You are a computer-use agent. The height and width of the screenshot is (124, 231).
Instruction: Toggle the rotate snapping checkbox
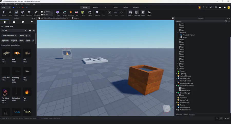42,15
